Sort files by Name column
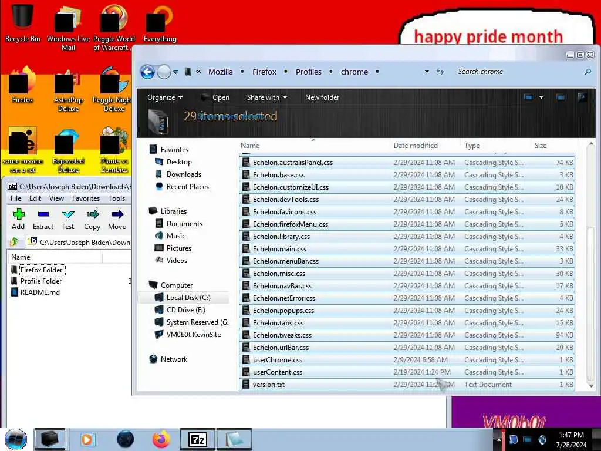Viewport: 601px width, 451px height. click(x=313, y=146)
